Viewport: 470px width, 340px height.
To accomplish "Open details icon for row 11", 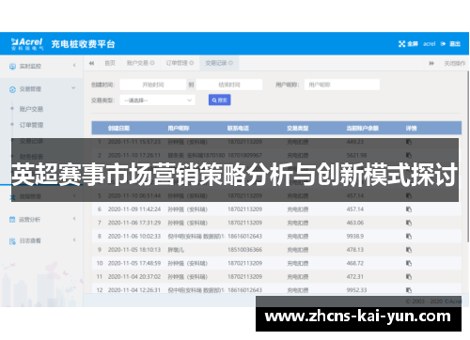I will (x=409, y=277).
